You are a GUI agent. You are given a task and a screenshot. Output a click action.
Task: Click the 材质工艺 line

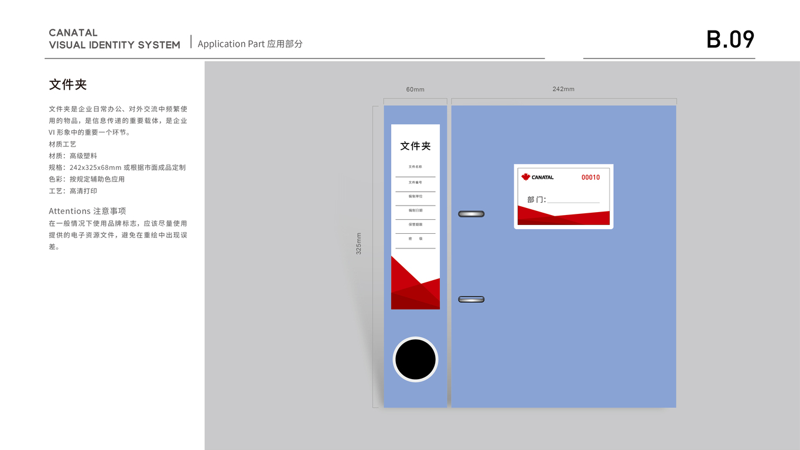pos(63,144)
